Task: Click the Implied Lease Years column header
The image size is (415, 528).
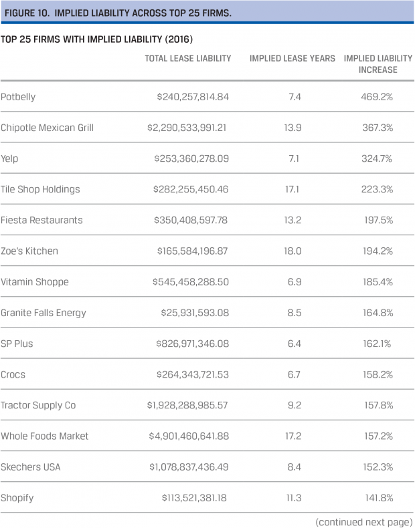Action: point(292,59)
